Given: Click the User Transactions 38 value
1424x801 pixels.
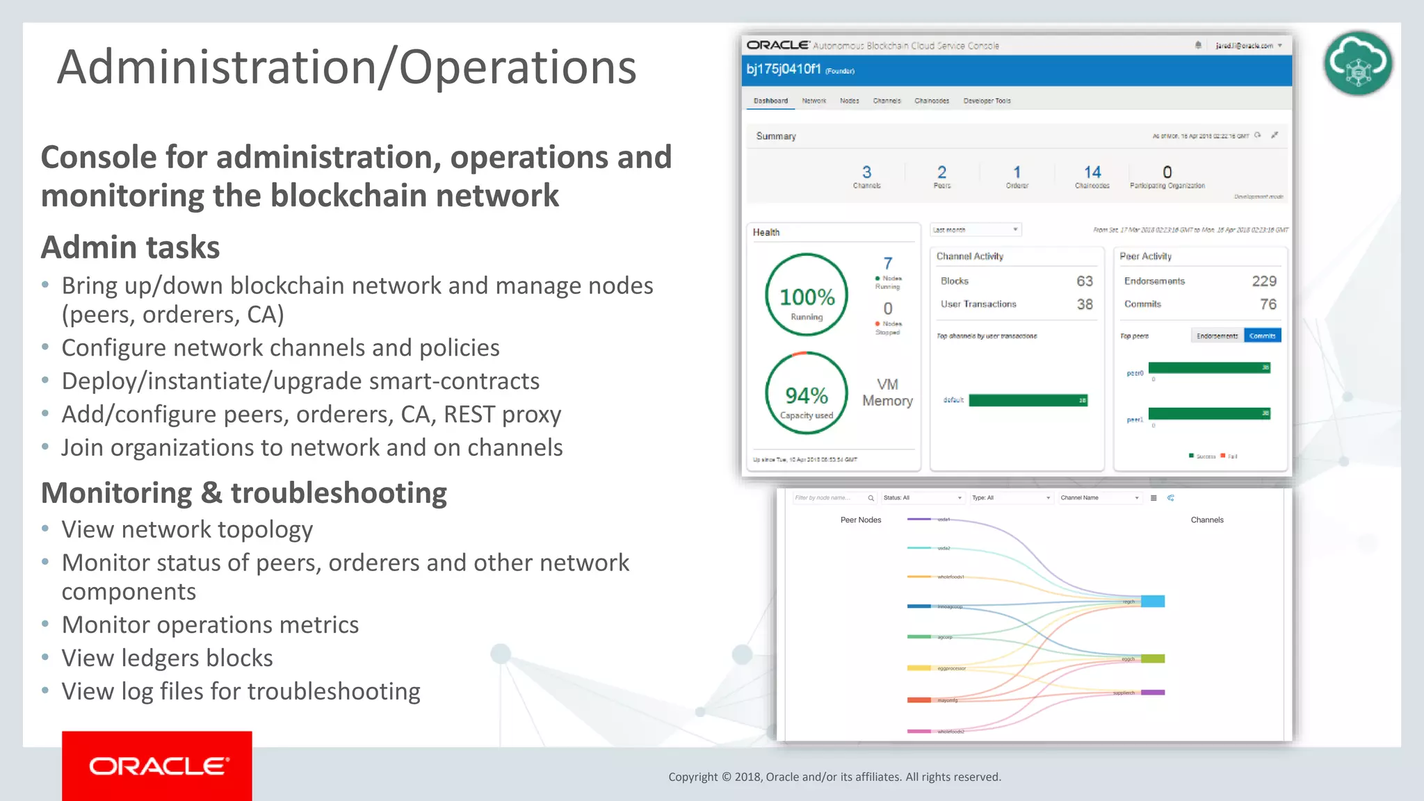Looking at the screenshot, I should [x=1085, y=304].
